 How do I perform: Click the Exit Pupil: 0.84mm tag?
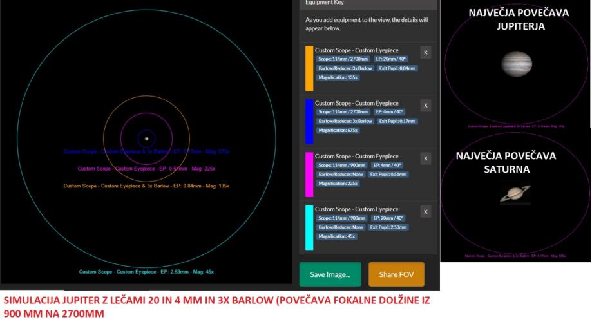click(x=397, y=68)
